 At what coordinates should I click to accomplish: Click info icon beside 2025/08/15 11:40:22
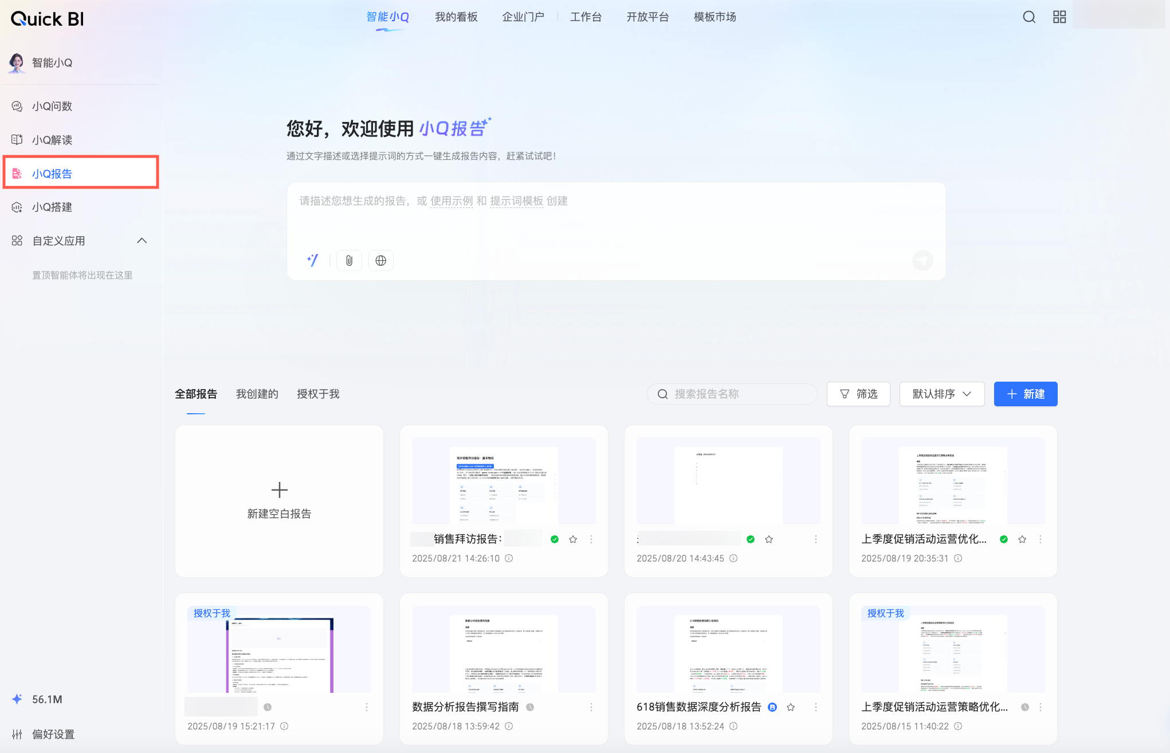(x=958, y=726)
